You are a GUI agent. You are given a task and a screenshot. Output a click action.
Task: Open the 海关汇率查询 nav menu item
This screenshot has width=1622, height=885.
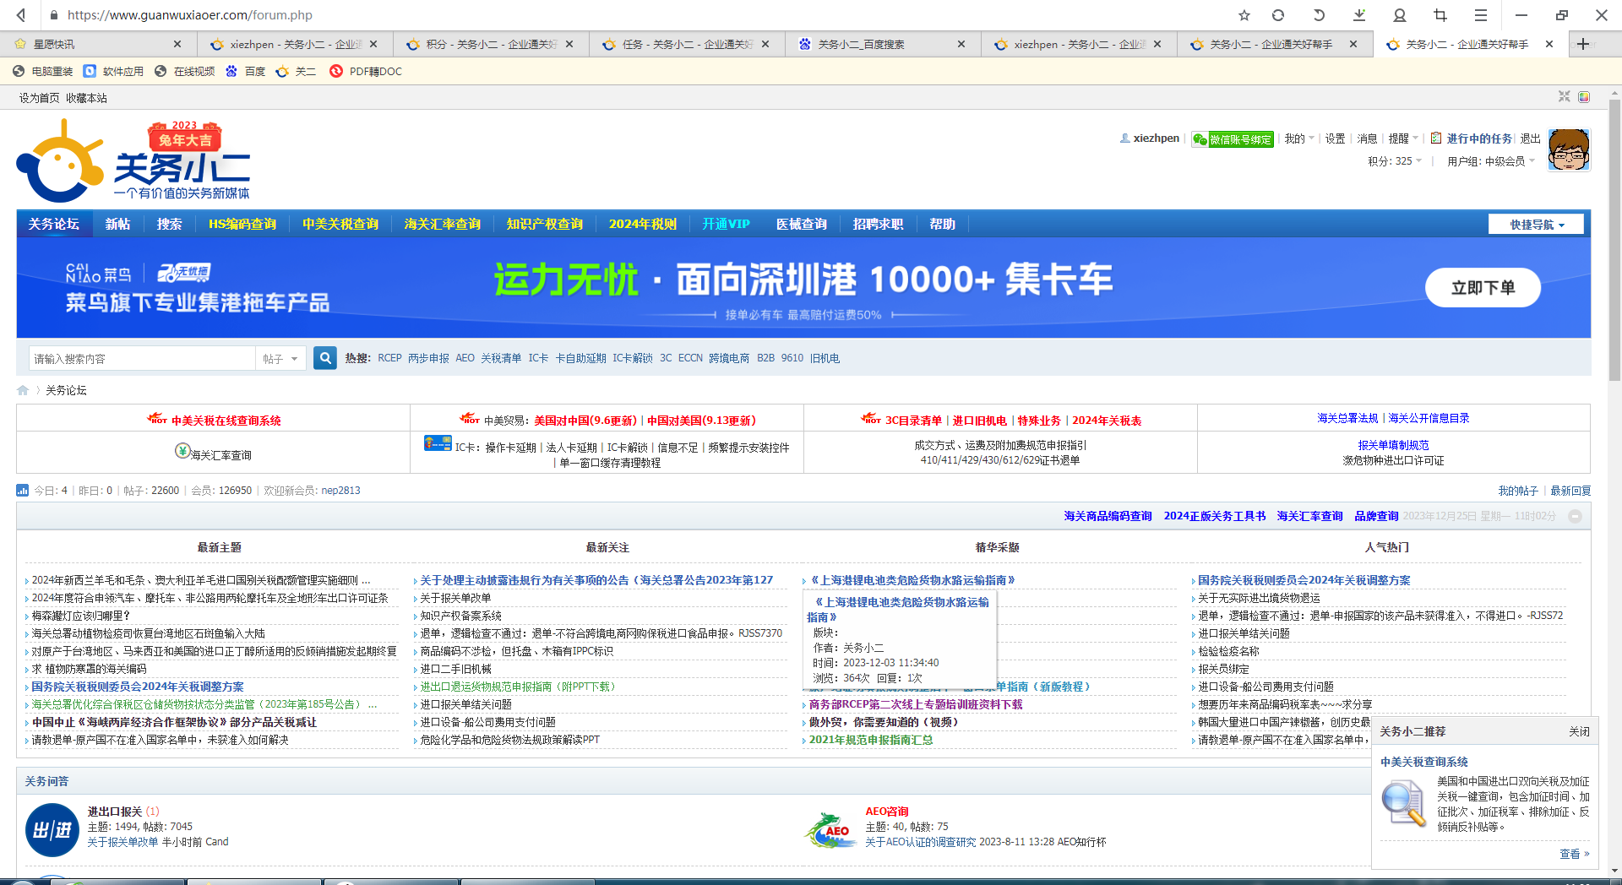coord(443,224)
